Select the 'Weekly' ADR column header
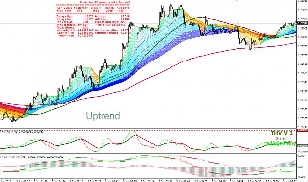The width and height of the screenshot is (308, 182). pos(96,8)
